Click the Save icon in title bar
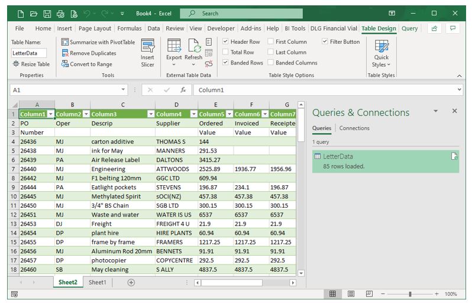The height and width of the screenshot is (303, 472). tap(47, 13)
